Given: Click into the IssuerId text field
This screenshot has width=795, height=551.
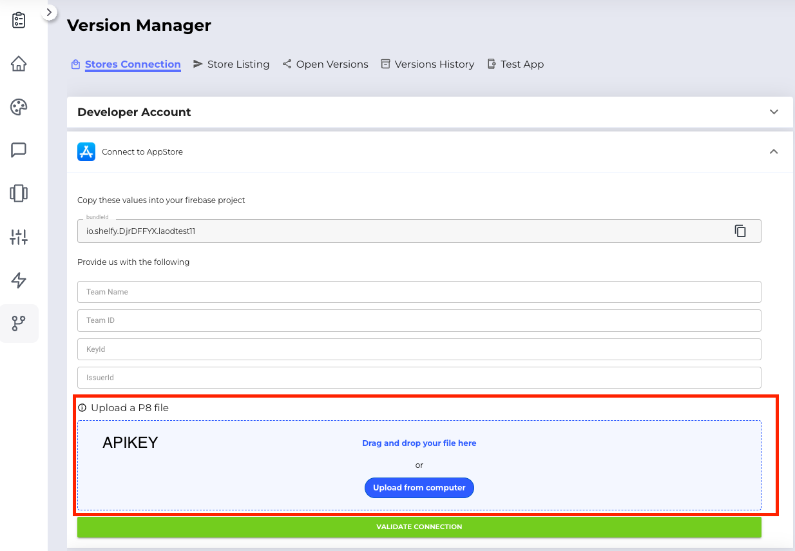Looking at the screenshot, I should [419, 378].
